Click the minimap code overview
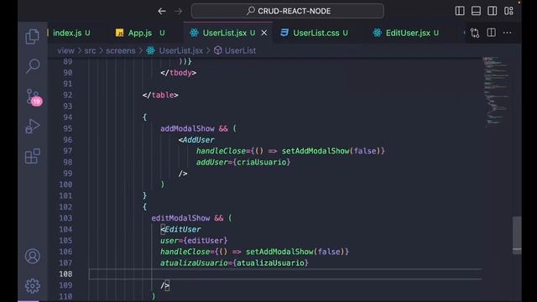 496,91
